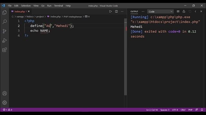This screenshot has height=115, width=206.
Task: Open the Explorer view in activity bar
Action: [x=5, y=12]
